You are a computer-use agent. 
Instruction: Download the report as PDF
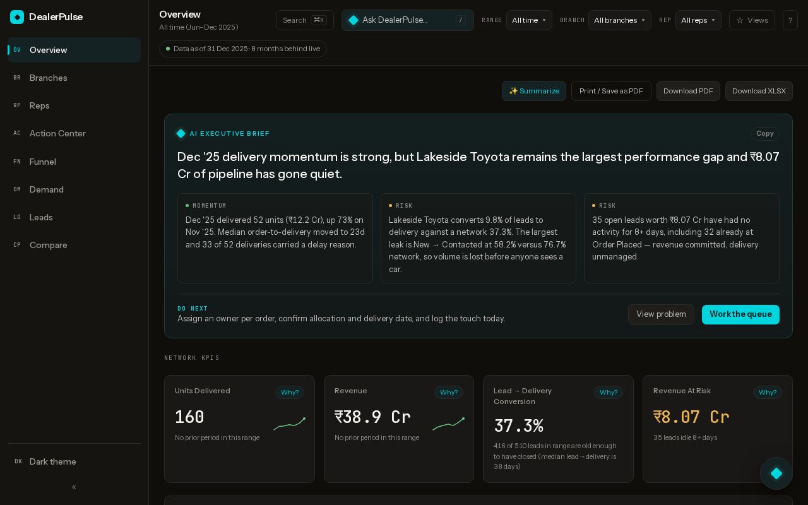click(x=688, y=91)
